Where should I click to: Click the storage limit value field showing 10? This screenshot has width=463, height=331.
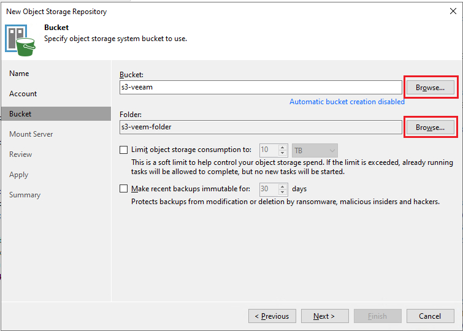pyautogui.click(x=269, y=150)
